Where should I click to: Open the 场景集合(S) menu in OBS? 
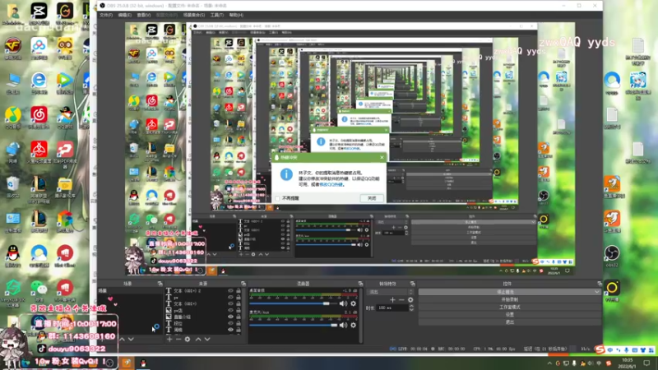tap(194, 15)
